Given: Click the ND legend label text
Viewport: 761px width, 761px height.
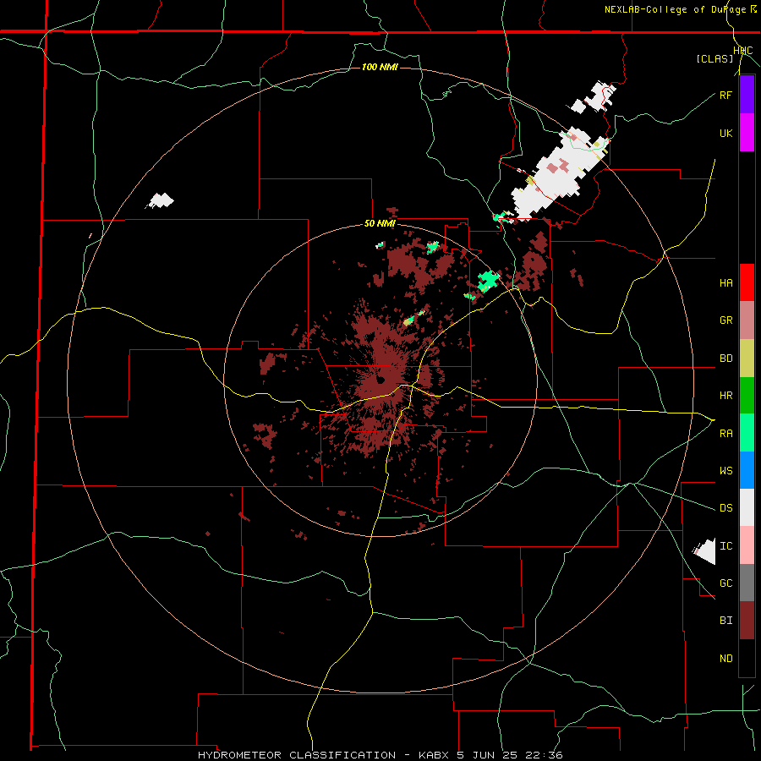Looking at the screenshot, I should [x=725, y=658].
